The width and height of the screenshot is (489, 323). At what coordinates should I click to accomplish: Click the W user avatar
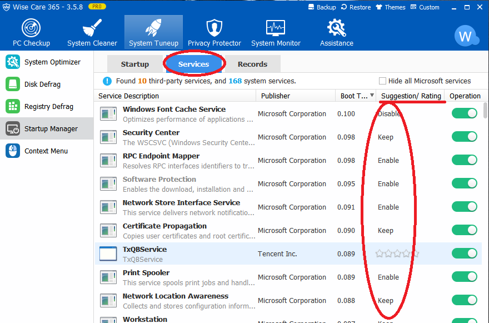(466, 36)
